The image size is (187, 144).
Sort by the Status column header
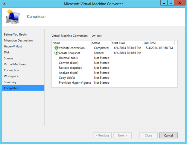click(101, 43)
